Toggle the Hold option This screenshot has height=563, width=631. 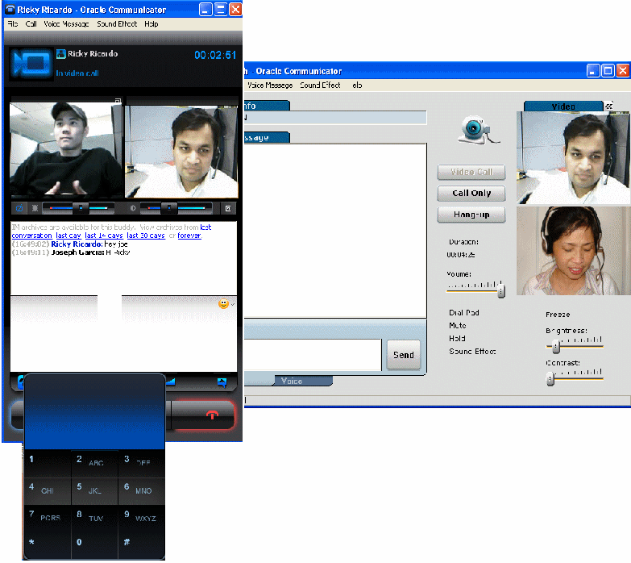click(x=457, y=339)
